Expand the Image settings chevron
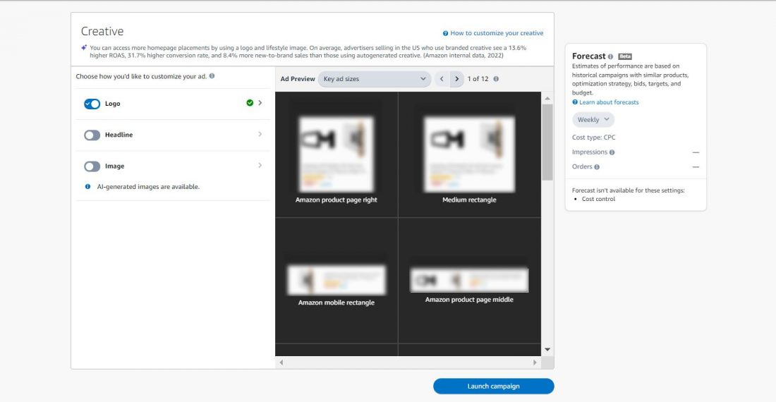The height and width of the screenshot is (402, 776). [x=260, y=165]
